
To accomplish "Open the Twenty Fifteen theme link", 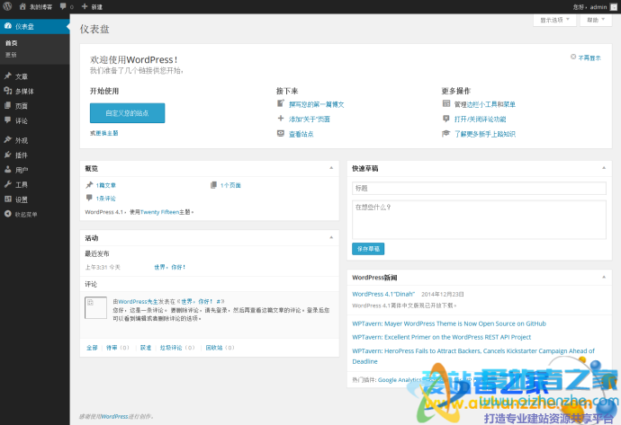I will pyautogui.click(x=159, y=212).
